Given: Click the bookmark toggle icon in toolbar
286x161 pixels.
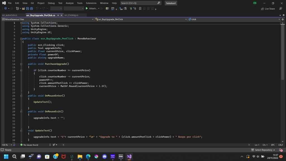Looking at the screenshot, I should coord(140,9).
